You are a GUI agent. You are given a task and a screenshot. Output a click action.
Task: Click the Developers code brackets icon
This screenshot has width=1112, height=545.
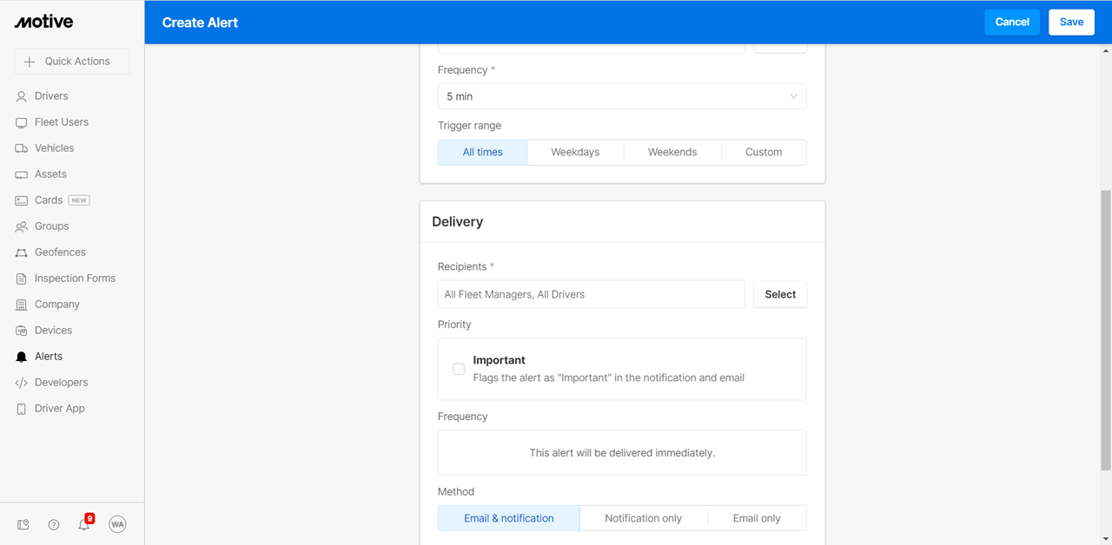pos(22,383)
